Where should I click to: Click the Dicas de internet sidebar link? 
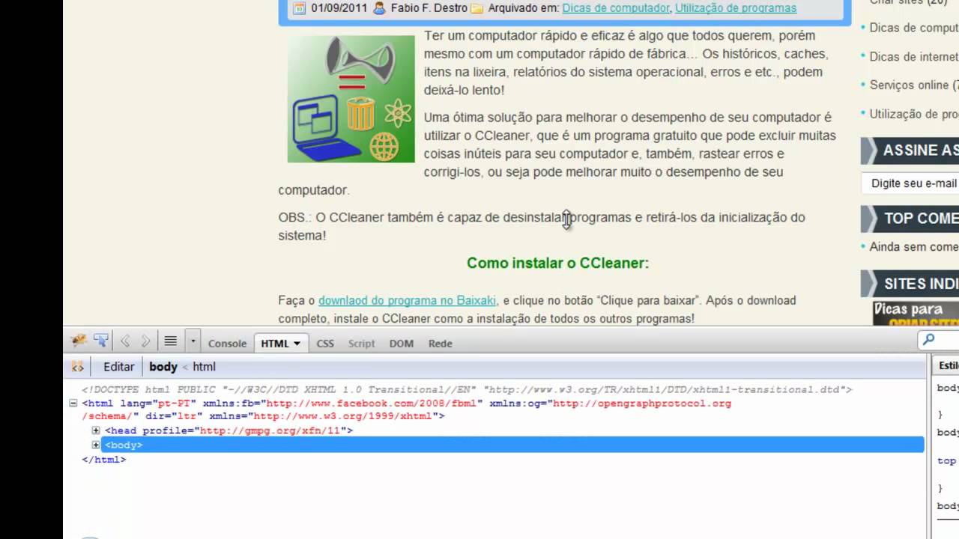pos(914,56)
